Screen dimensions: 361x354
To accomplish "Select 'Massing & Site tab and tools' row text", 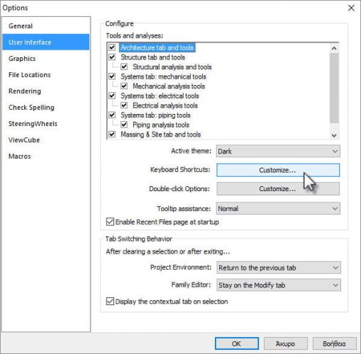I will coord(161,135).
